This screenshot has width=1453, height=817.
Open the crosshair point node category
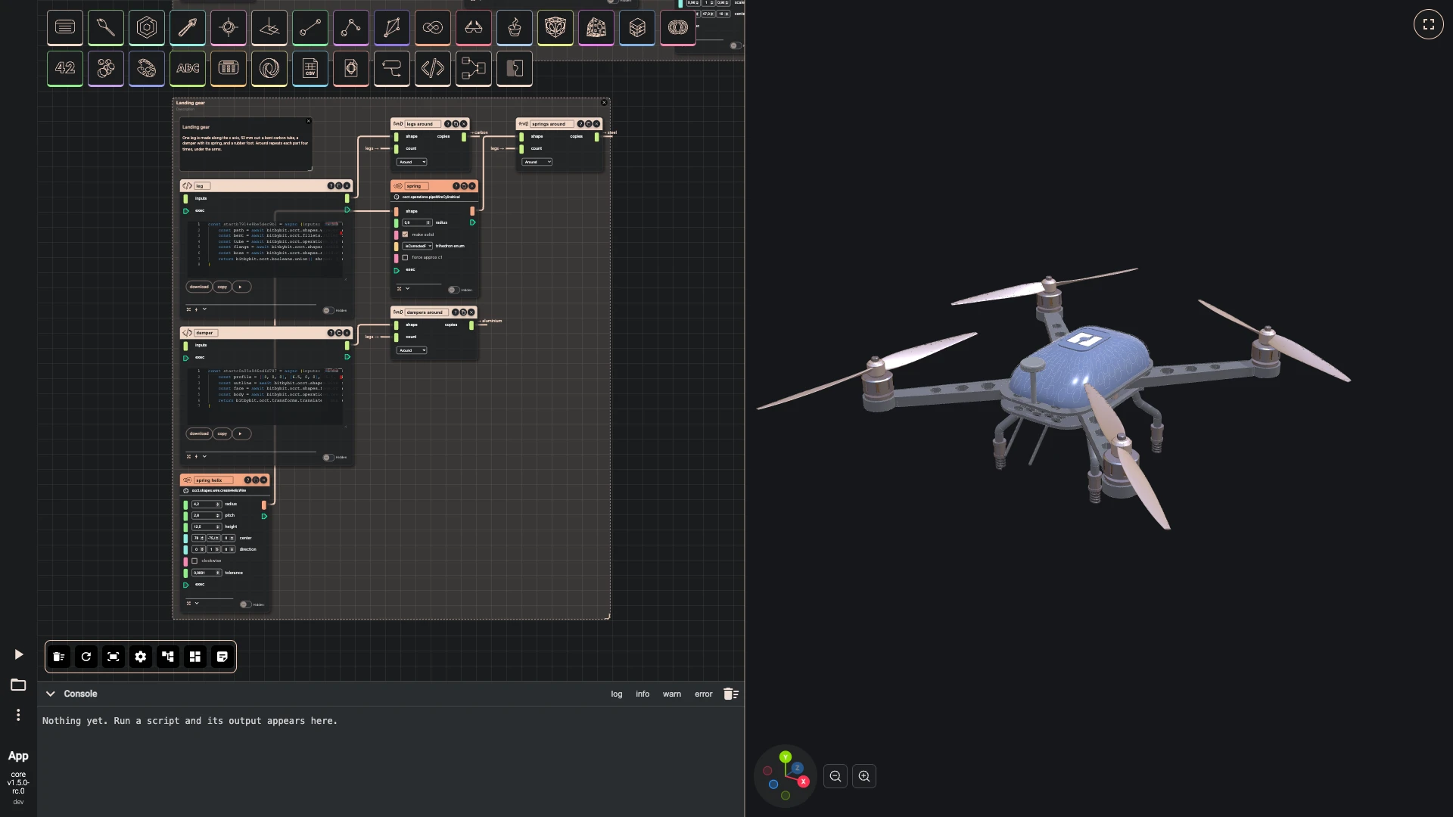(229, 28)
